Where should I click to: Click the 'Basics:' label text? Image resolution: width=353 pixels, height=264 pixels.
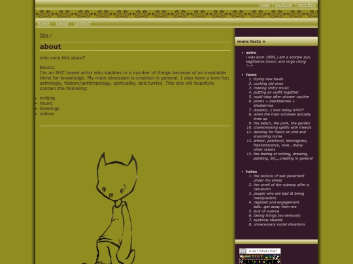tap(47, 67)
